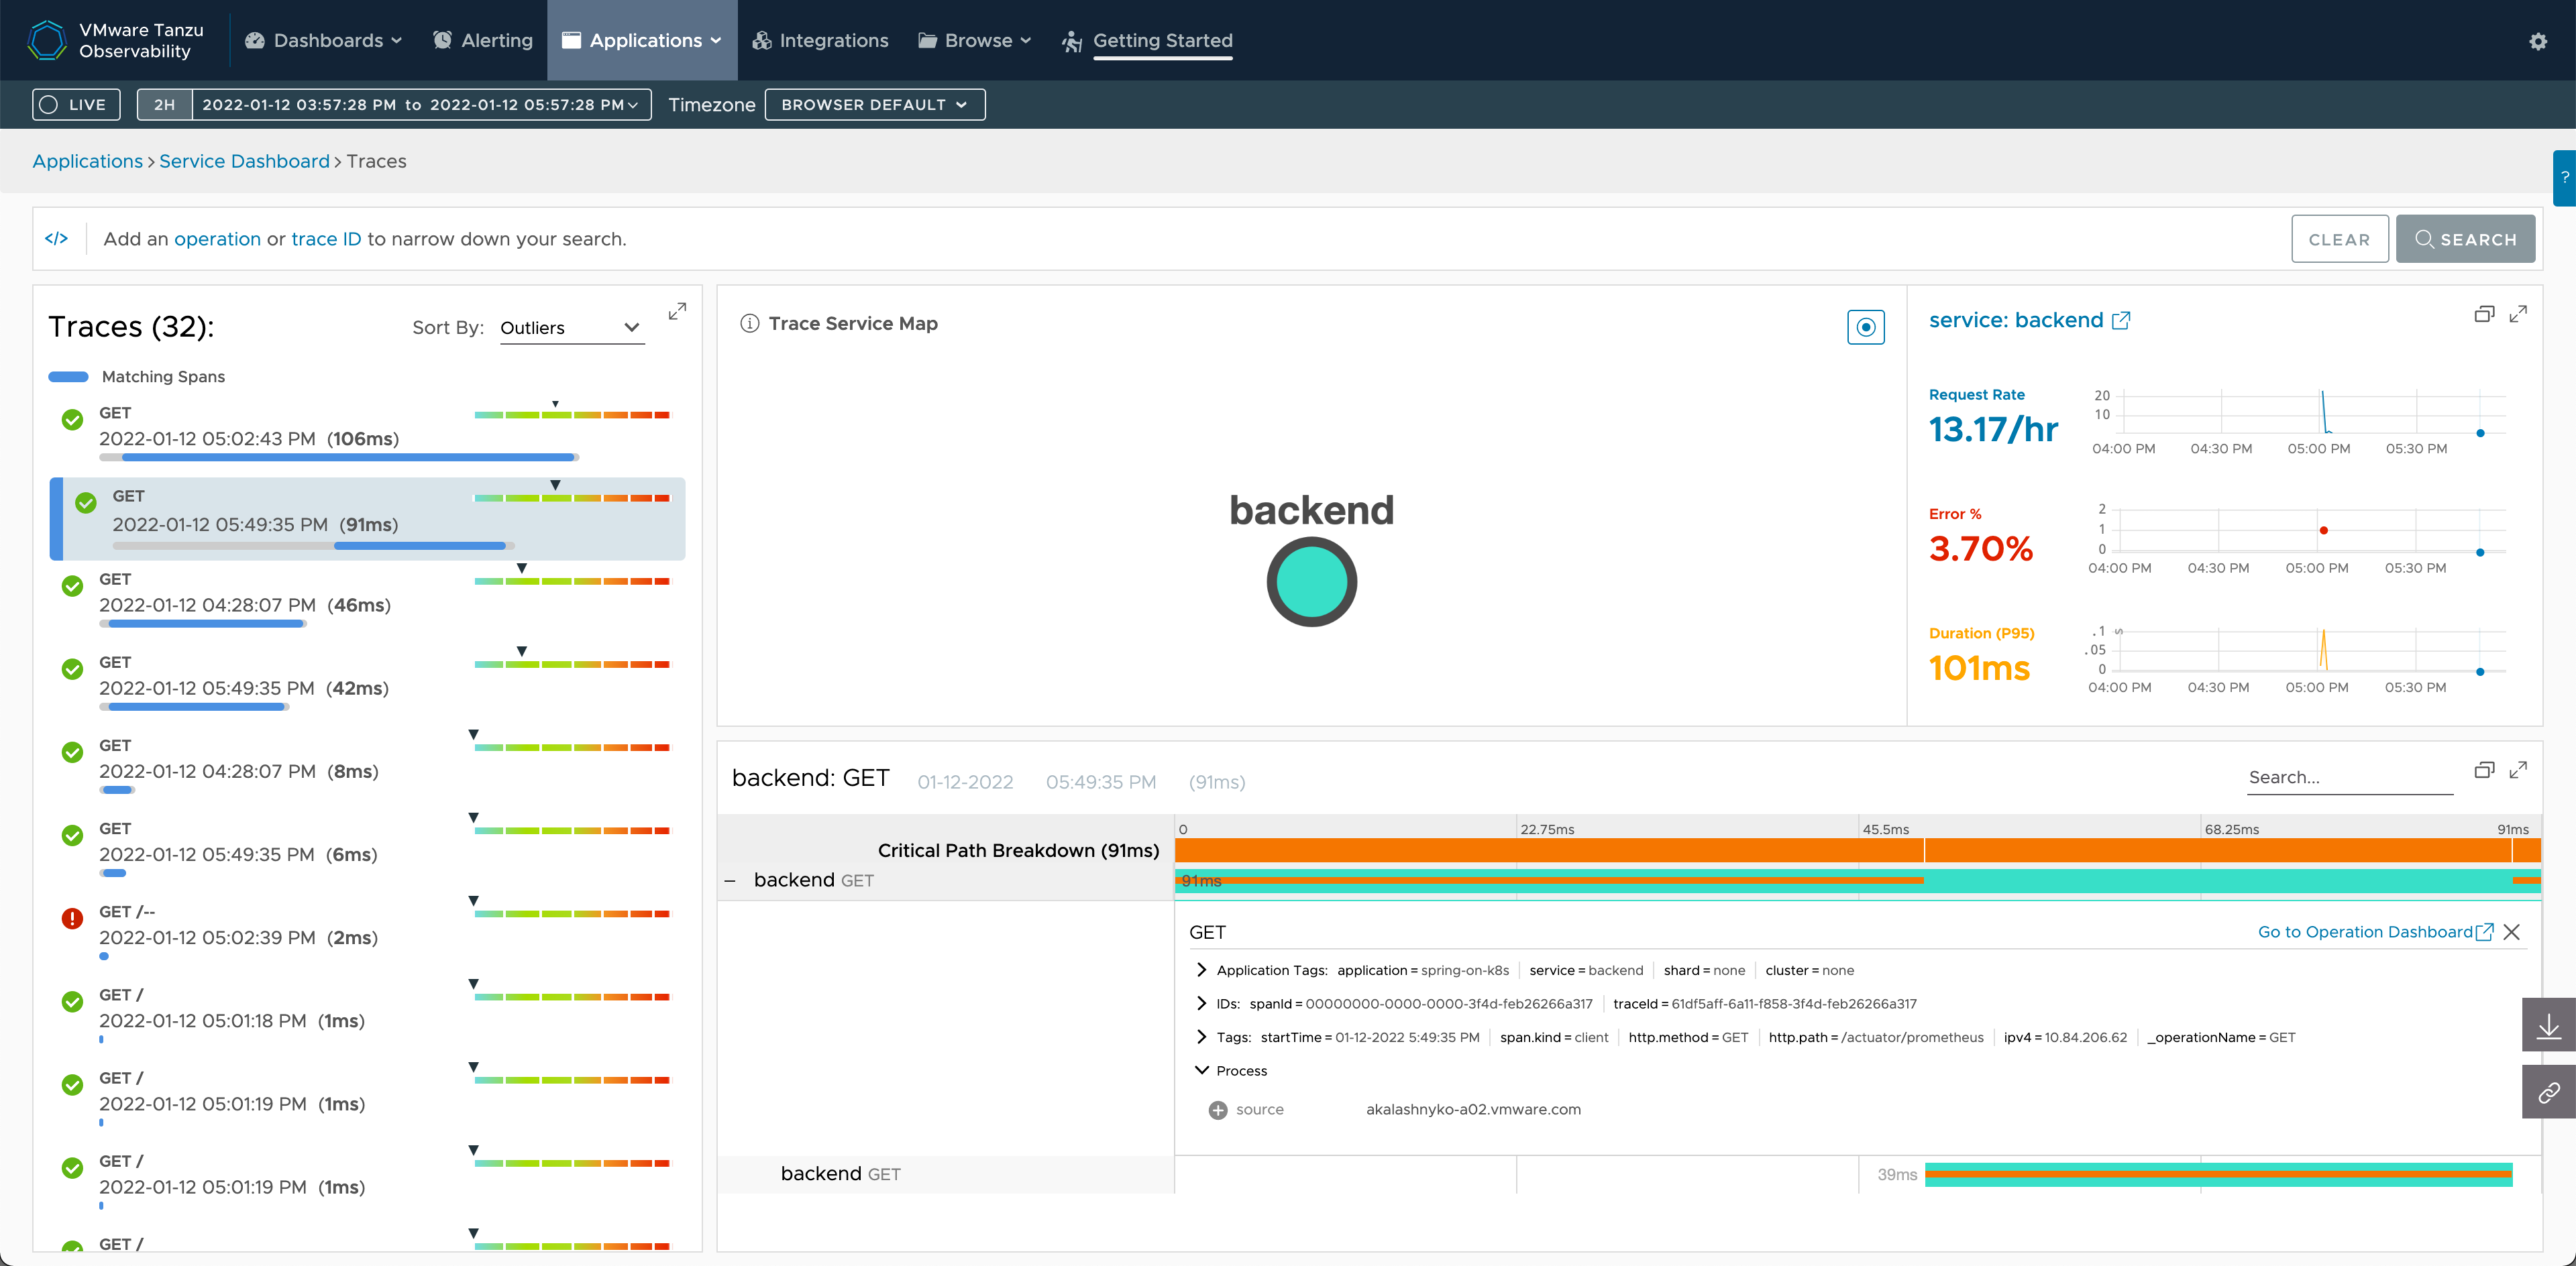Screen dimensions: 2576x1266
Task: Add source filter plus icon
Action: [x=1217, y=1110]
